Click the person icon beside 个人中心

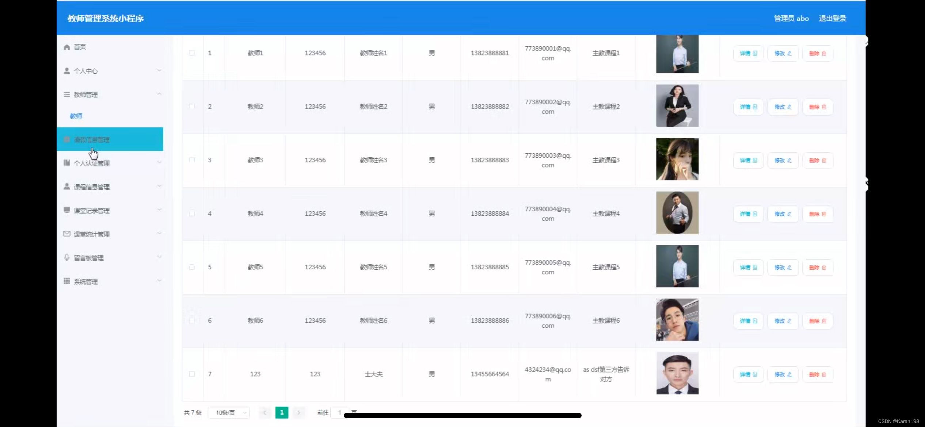tap(66, 71)
